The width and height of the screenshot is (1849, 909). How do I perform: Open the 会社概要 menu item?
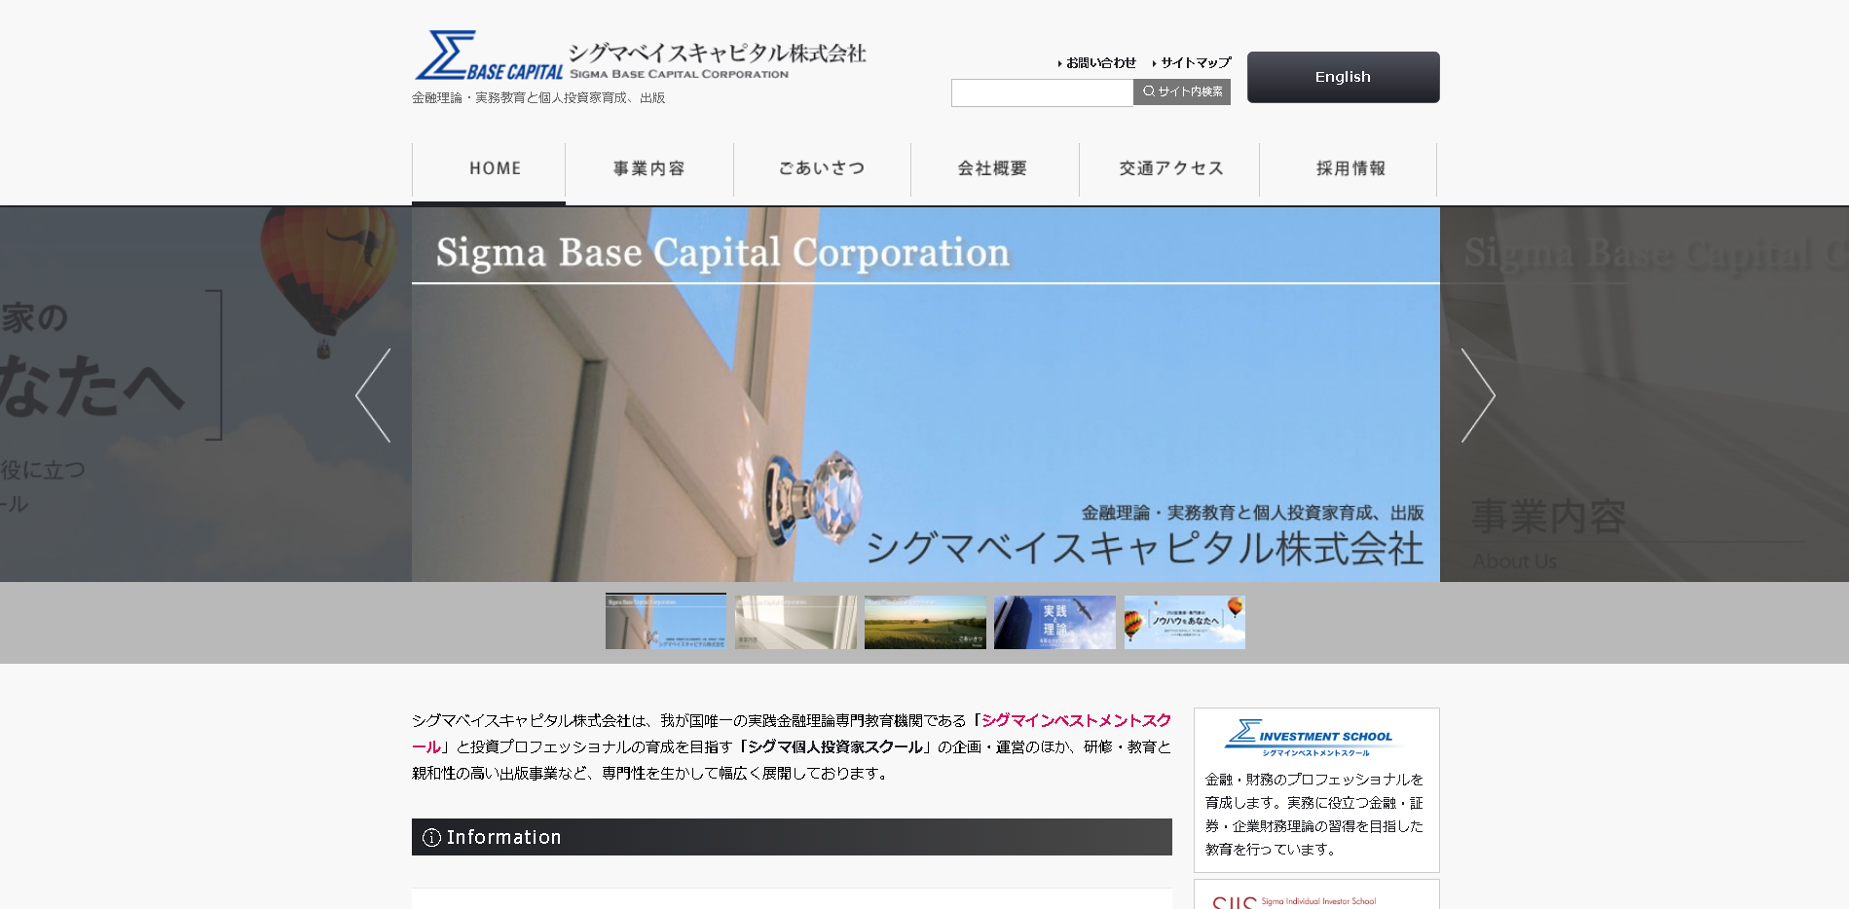(994, 169)
